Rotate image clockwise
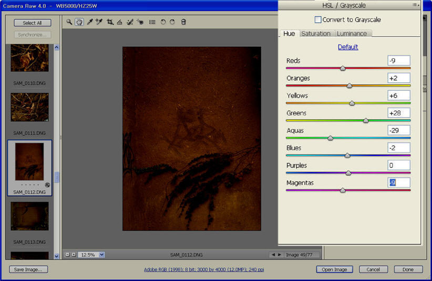The width and height of the screenshot is (432, 281). point(172,22)
